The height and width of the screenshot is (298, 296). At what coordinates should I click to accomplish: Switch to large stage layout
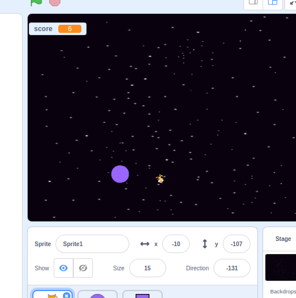click(272, 3)
